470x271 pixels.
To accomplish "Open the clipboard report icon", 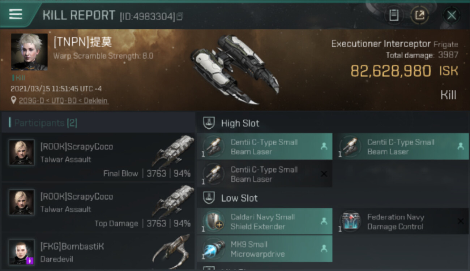I will pos(394,15).
